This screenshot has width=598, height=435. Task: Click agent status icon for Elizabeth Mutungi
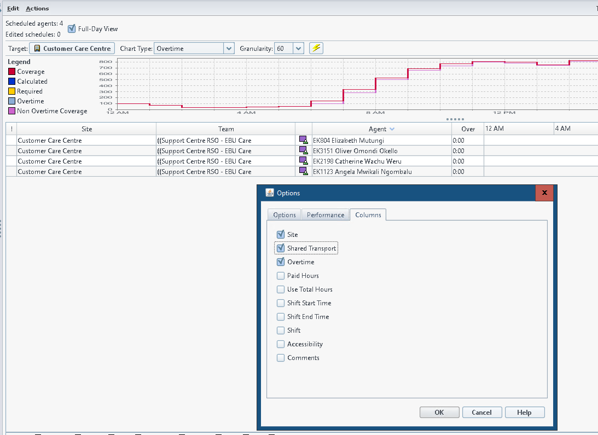point(303,140)
